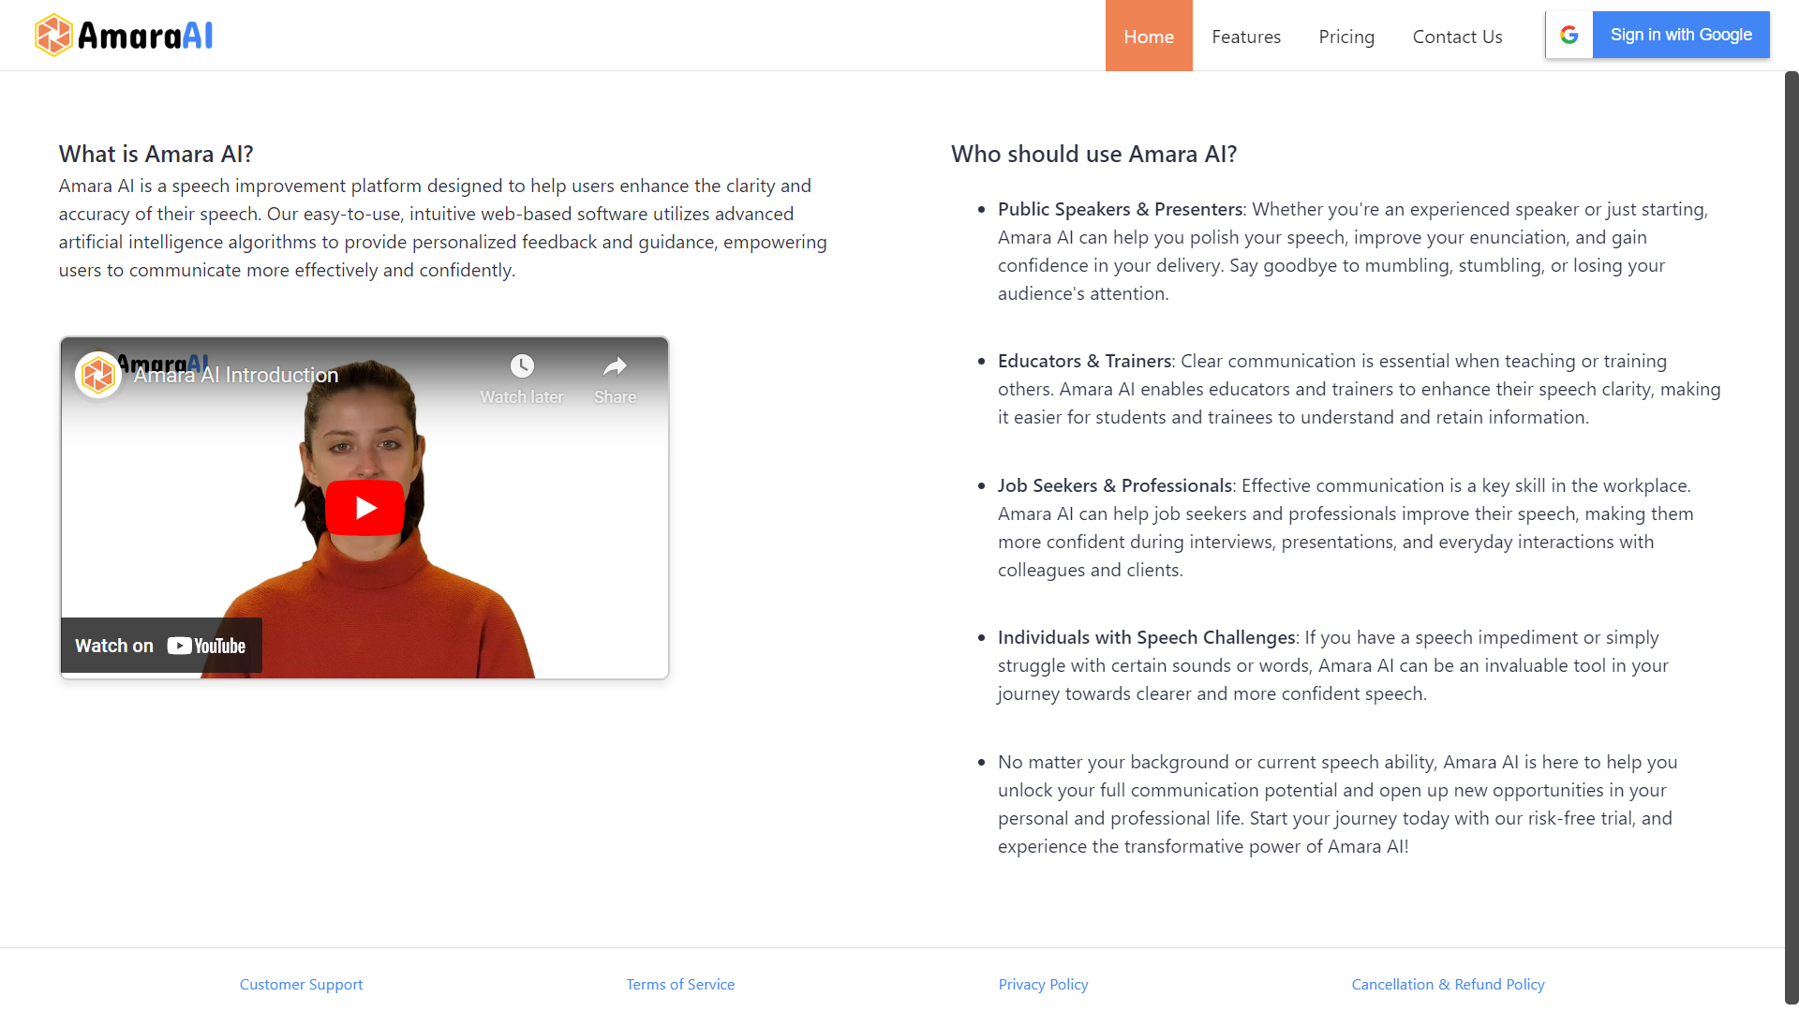Click 'Educators & Trainers' text
The width and height of the screenshot is (1799, 1012).
click(x=1084, y=361)
